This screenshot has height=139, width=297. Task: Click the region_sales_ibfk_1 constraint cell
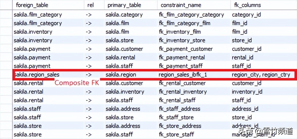183,75
